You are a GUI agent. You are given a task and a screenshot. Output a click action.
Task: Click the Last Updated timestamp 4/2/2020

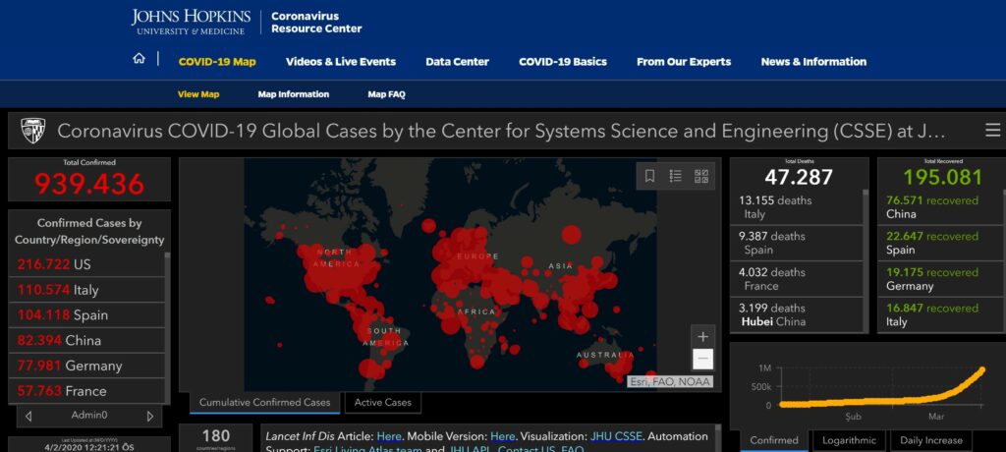click(x=89, y=445)
